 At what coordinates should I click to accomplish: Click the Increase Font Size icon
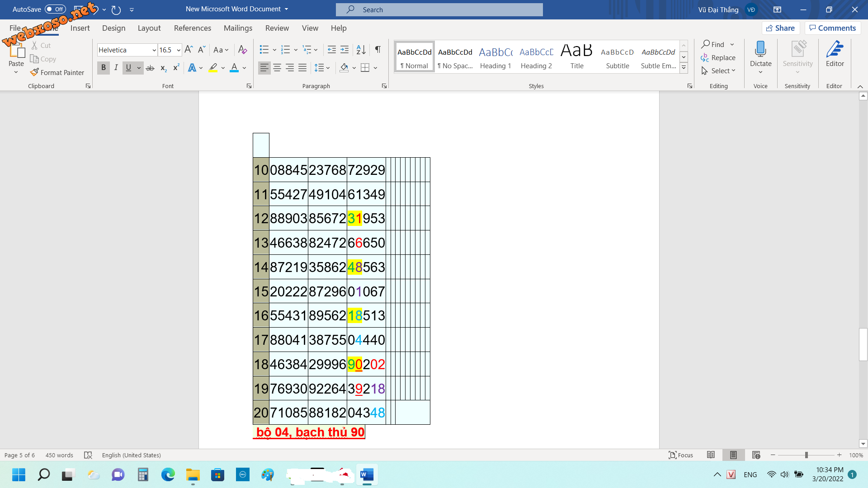pos(189,50)
